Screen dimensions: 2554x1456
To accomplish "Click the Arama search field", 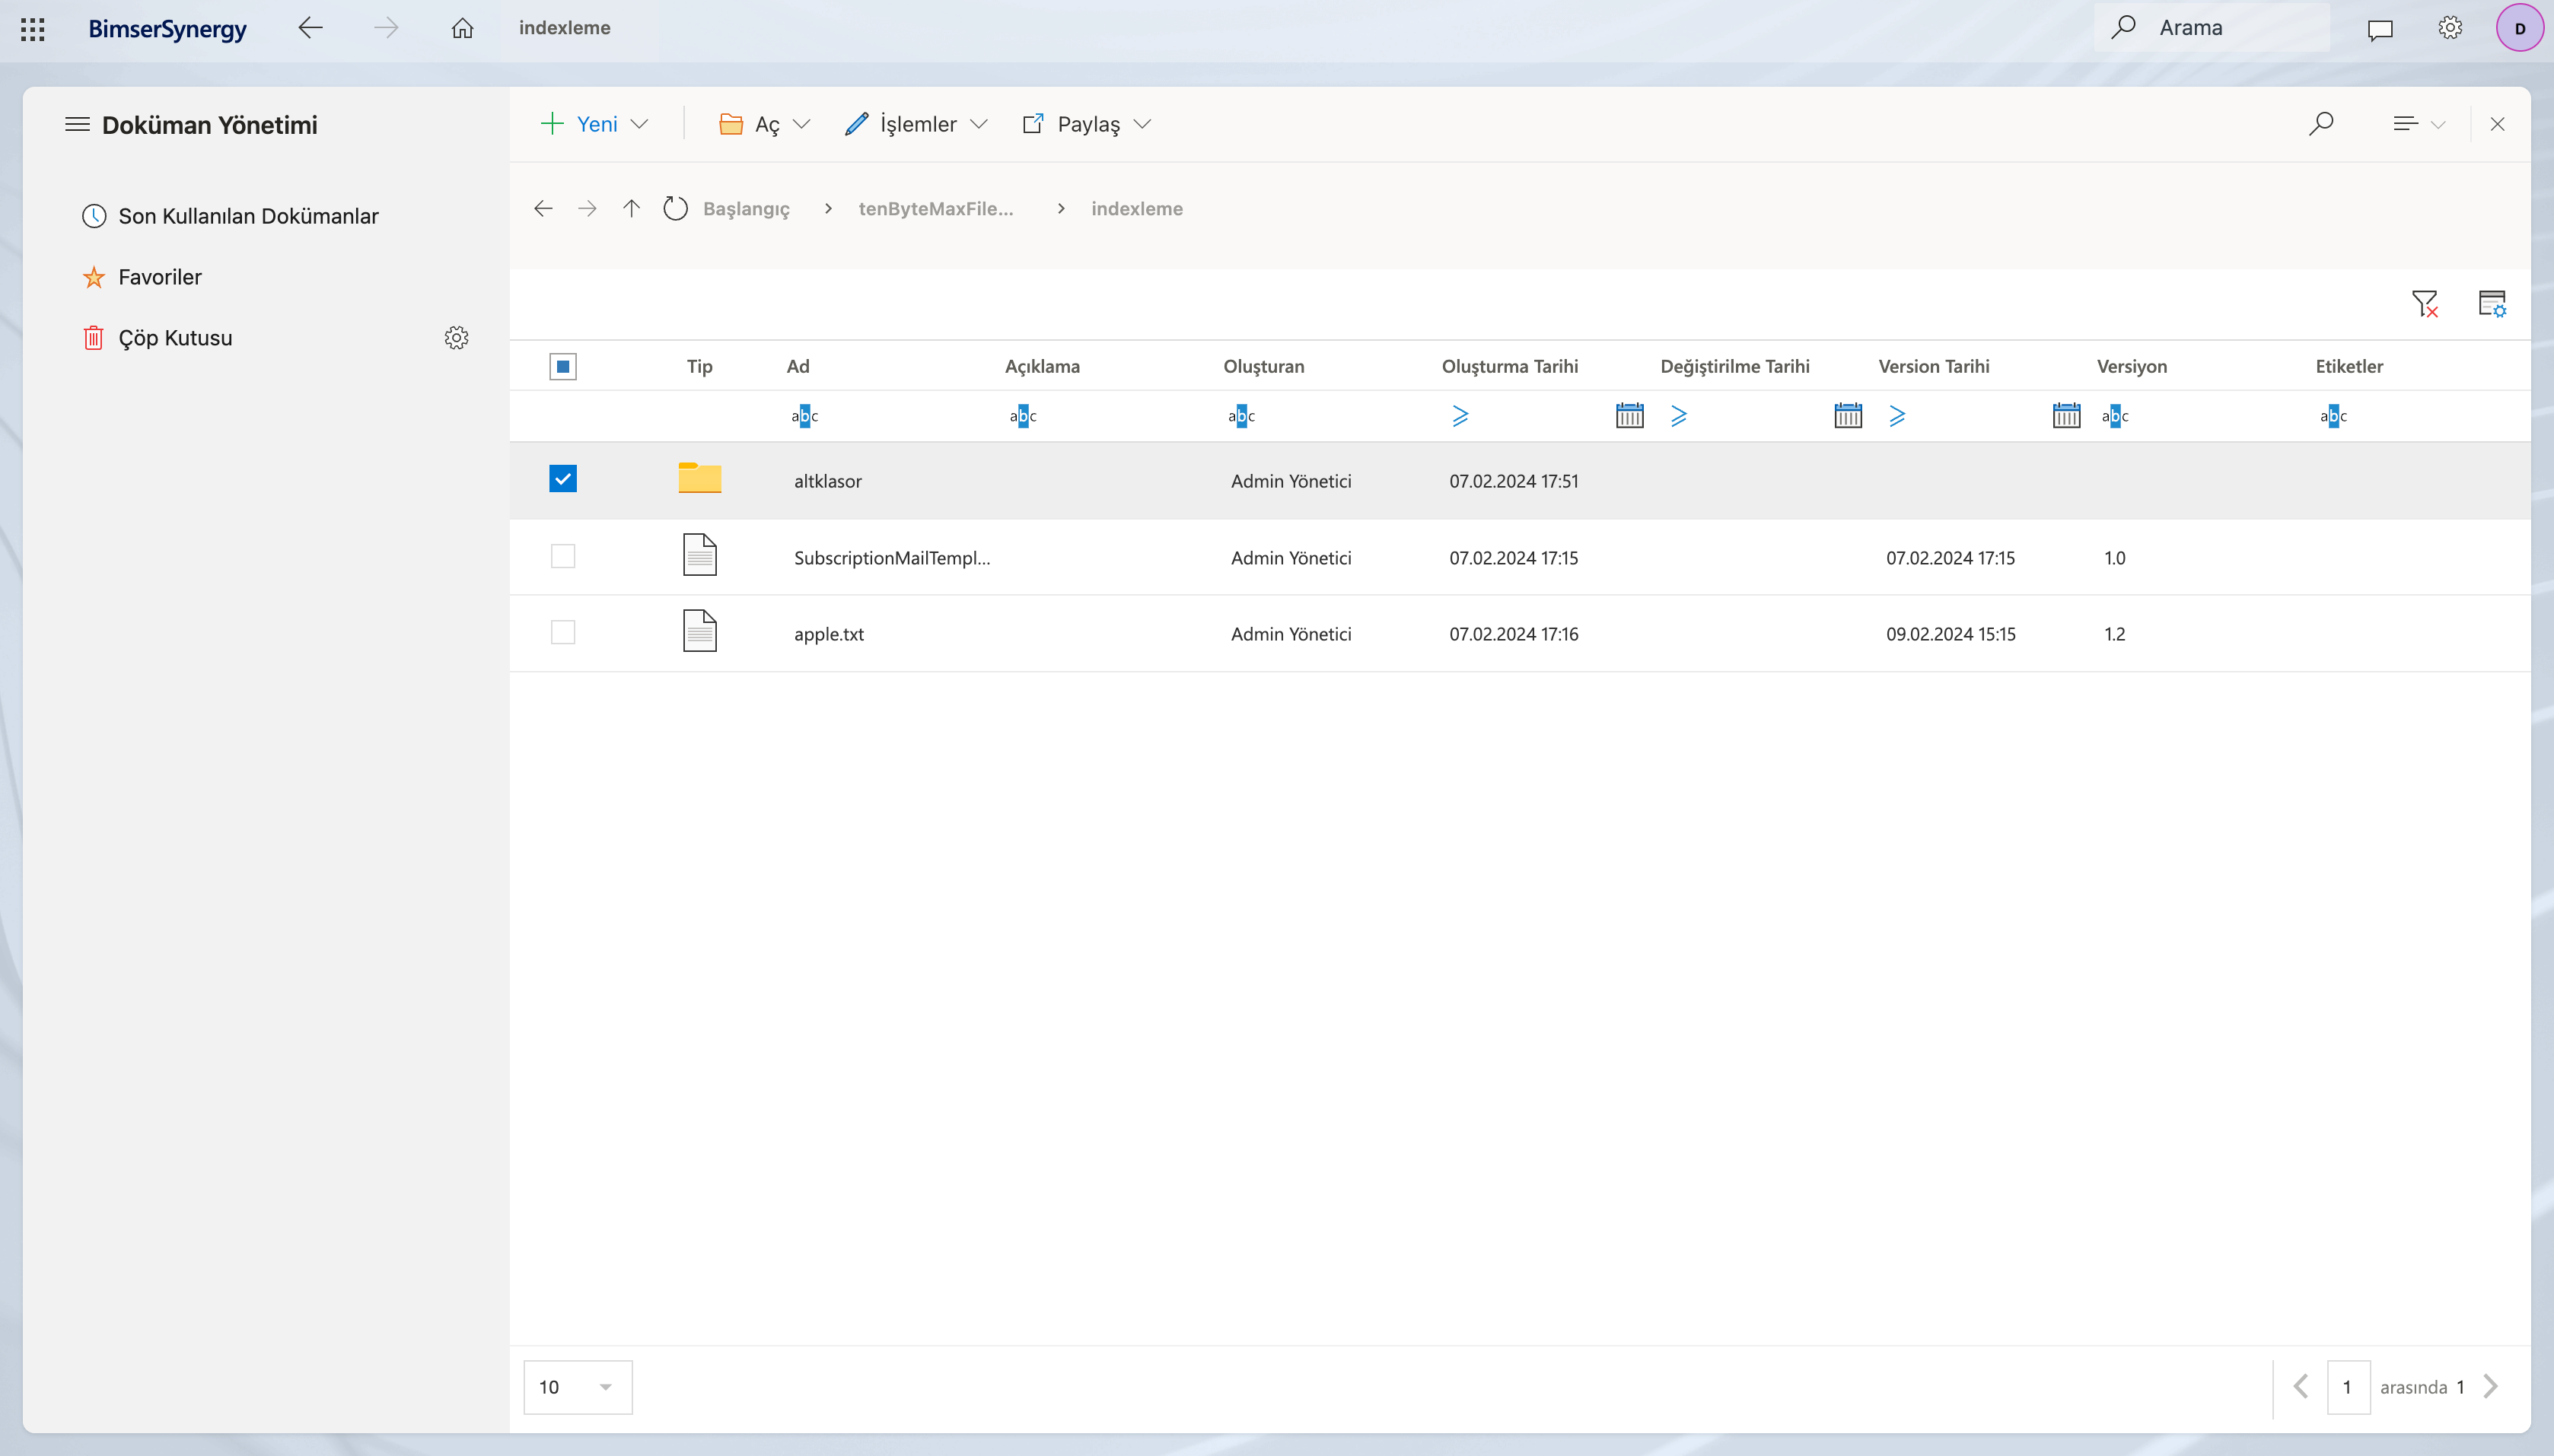I will click(x=2213, y=27).
